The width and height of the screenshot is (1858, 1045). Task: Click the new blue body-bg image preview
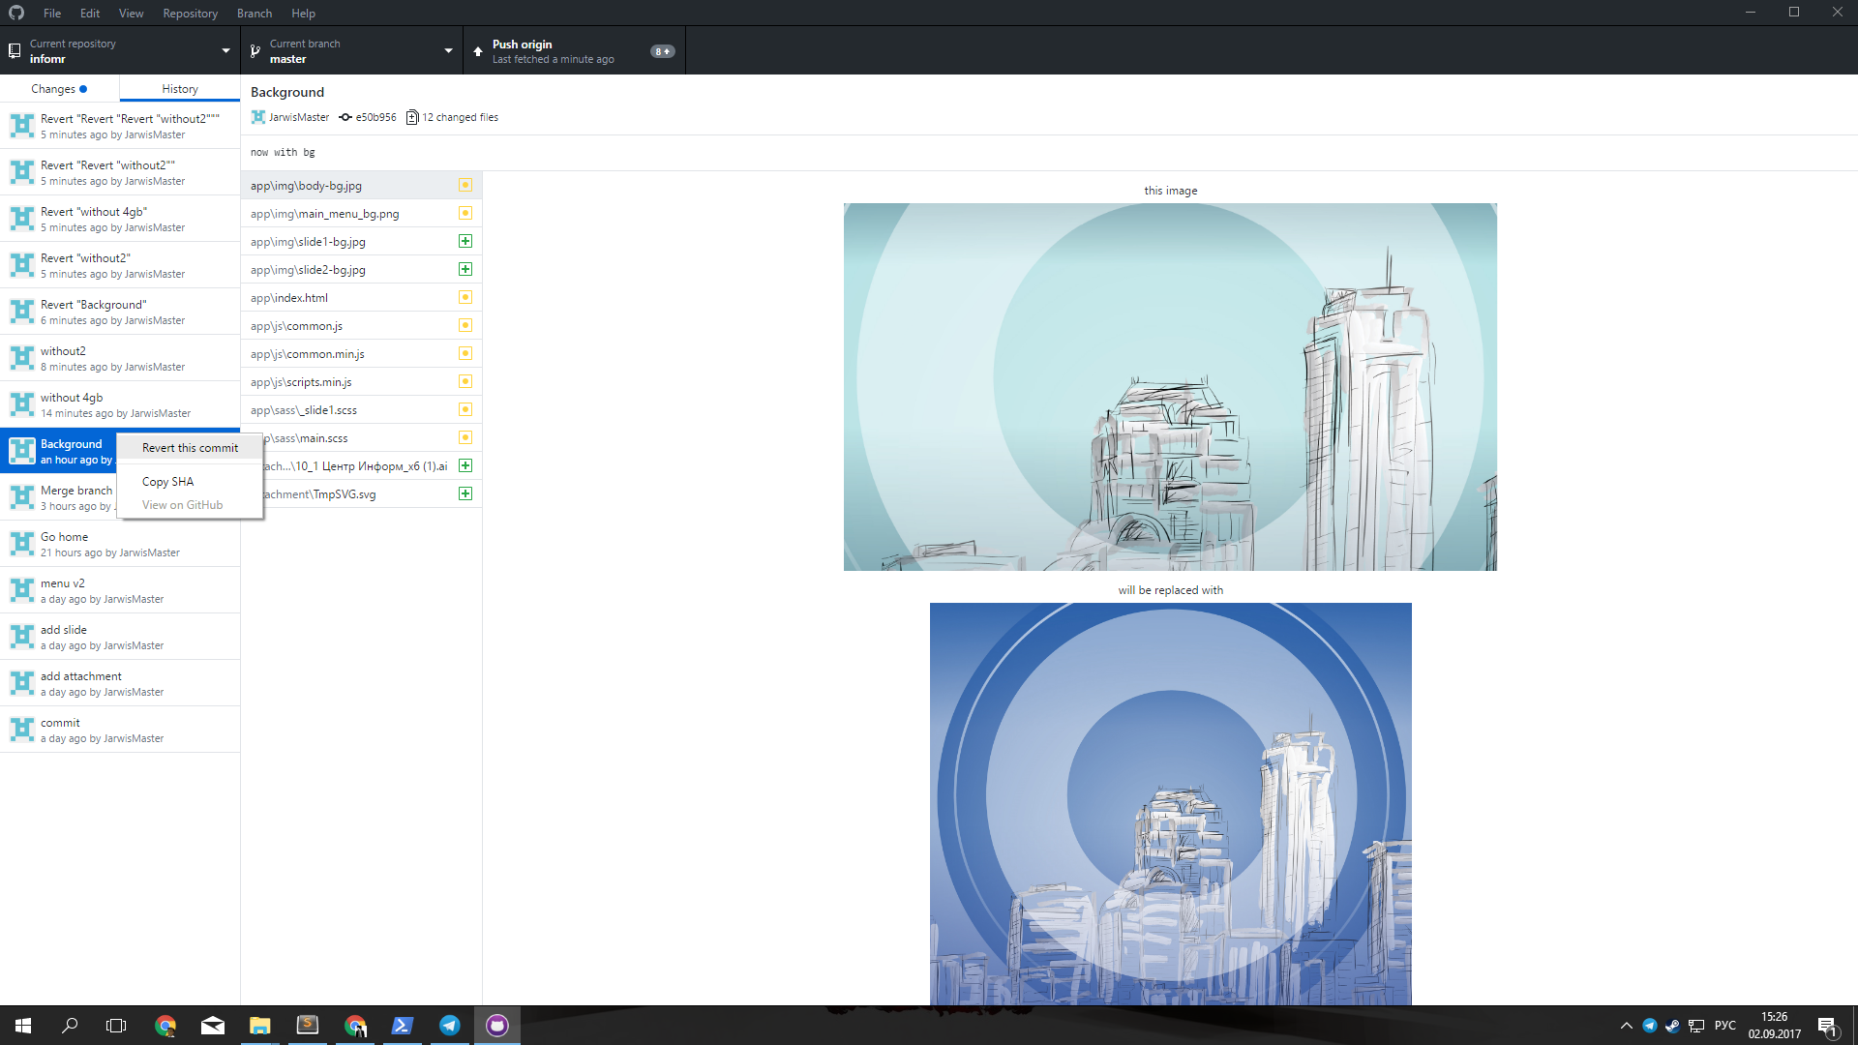pyautogui.click(x=1170, y=804)
